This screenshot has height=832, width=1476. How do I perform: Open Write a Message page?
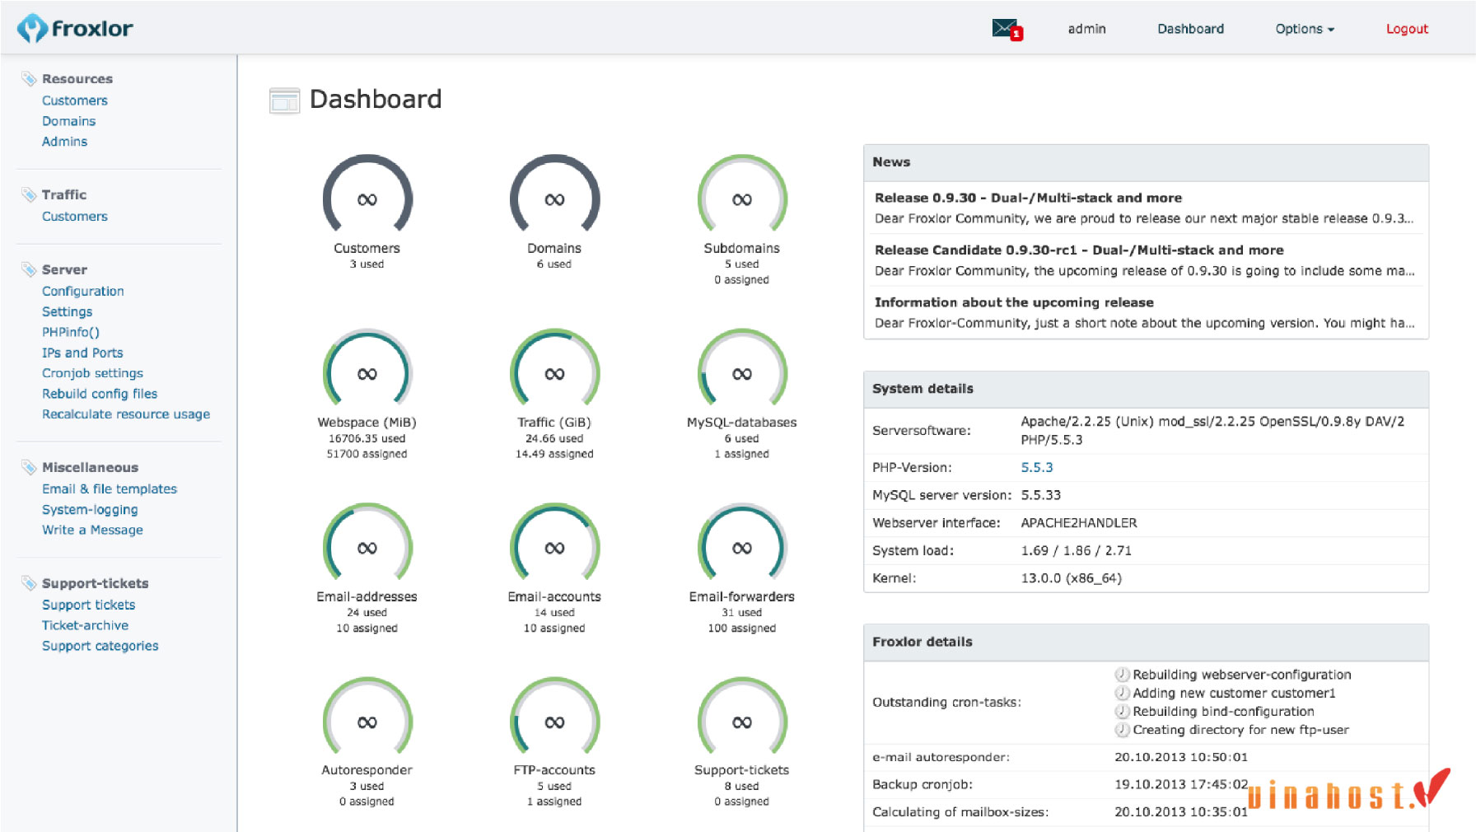[92, 531]
